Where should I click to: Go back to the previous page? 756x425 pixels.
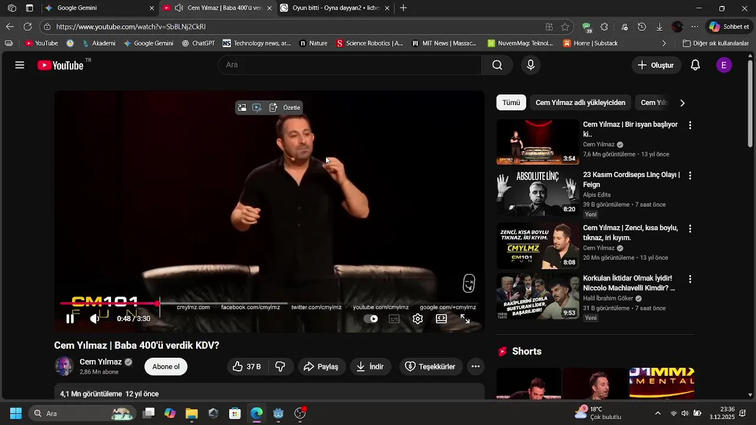tap(9, 27)
